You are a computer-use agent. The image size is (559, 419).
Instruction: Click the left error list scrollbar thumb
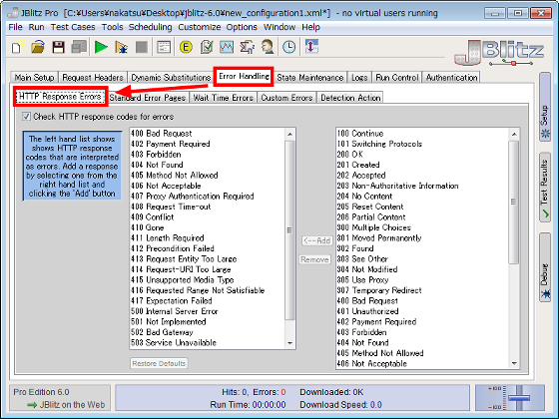coord(289,229)
